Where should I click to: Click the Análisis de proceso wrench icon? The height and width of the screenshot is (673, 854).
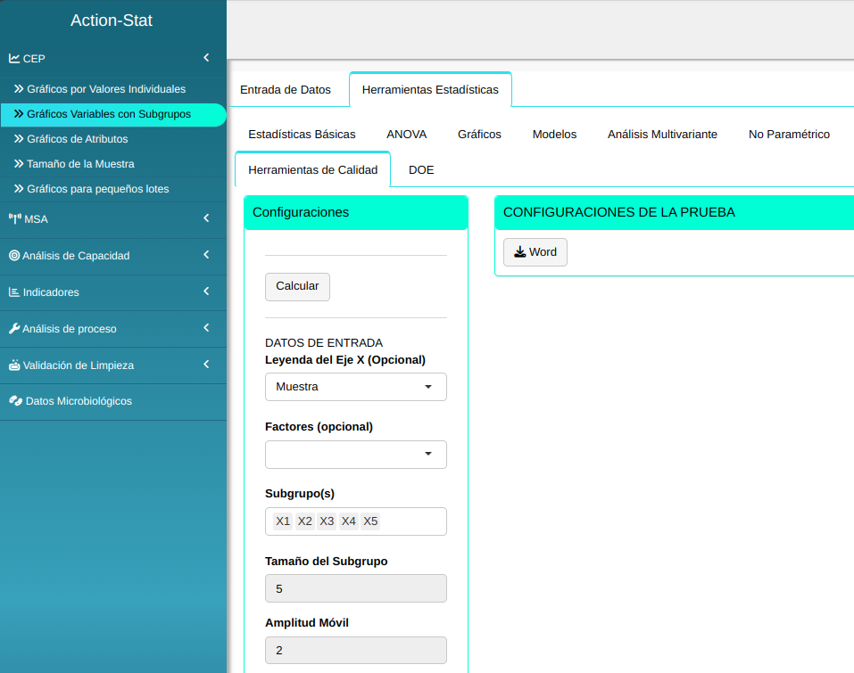point(14,329)
